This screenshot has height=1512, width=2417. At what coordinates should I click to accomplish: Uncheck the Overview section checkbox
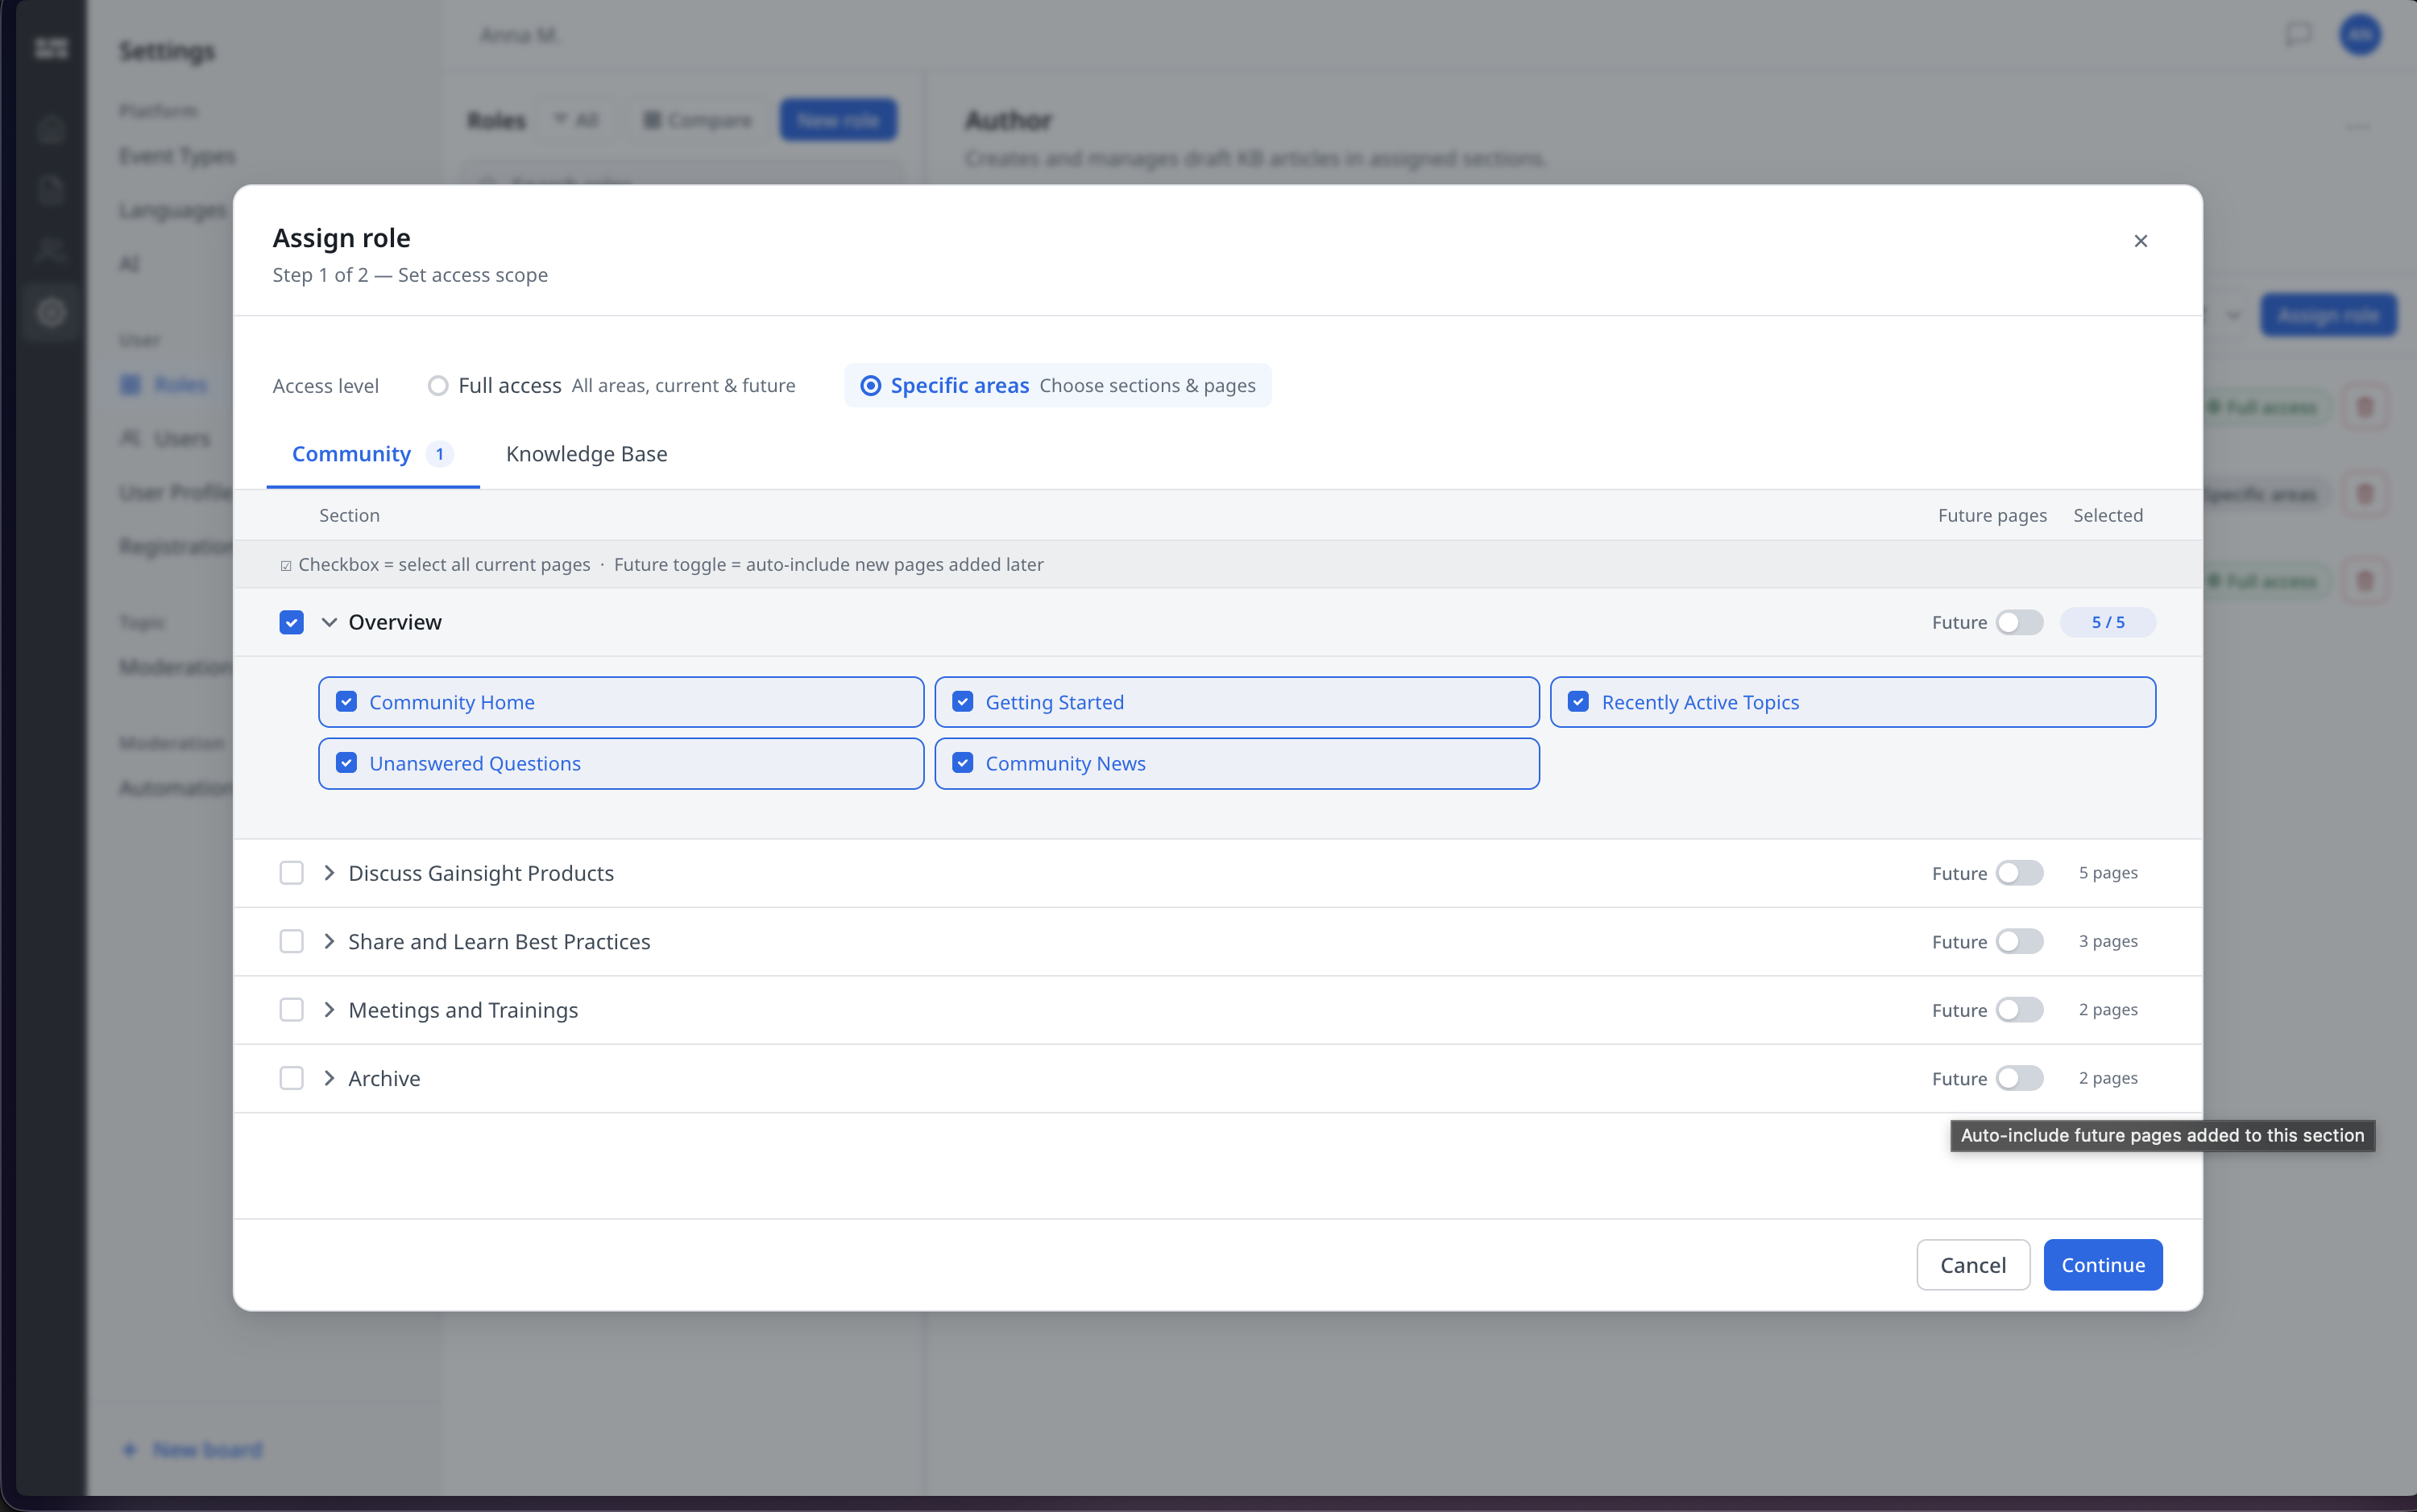click(291, 622)
